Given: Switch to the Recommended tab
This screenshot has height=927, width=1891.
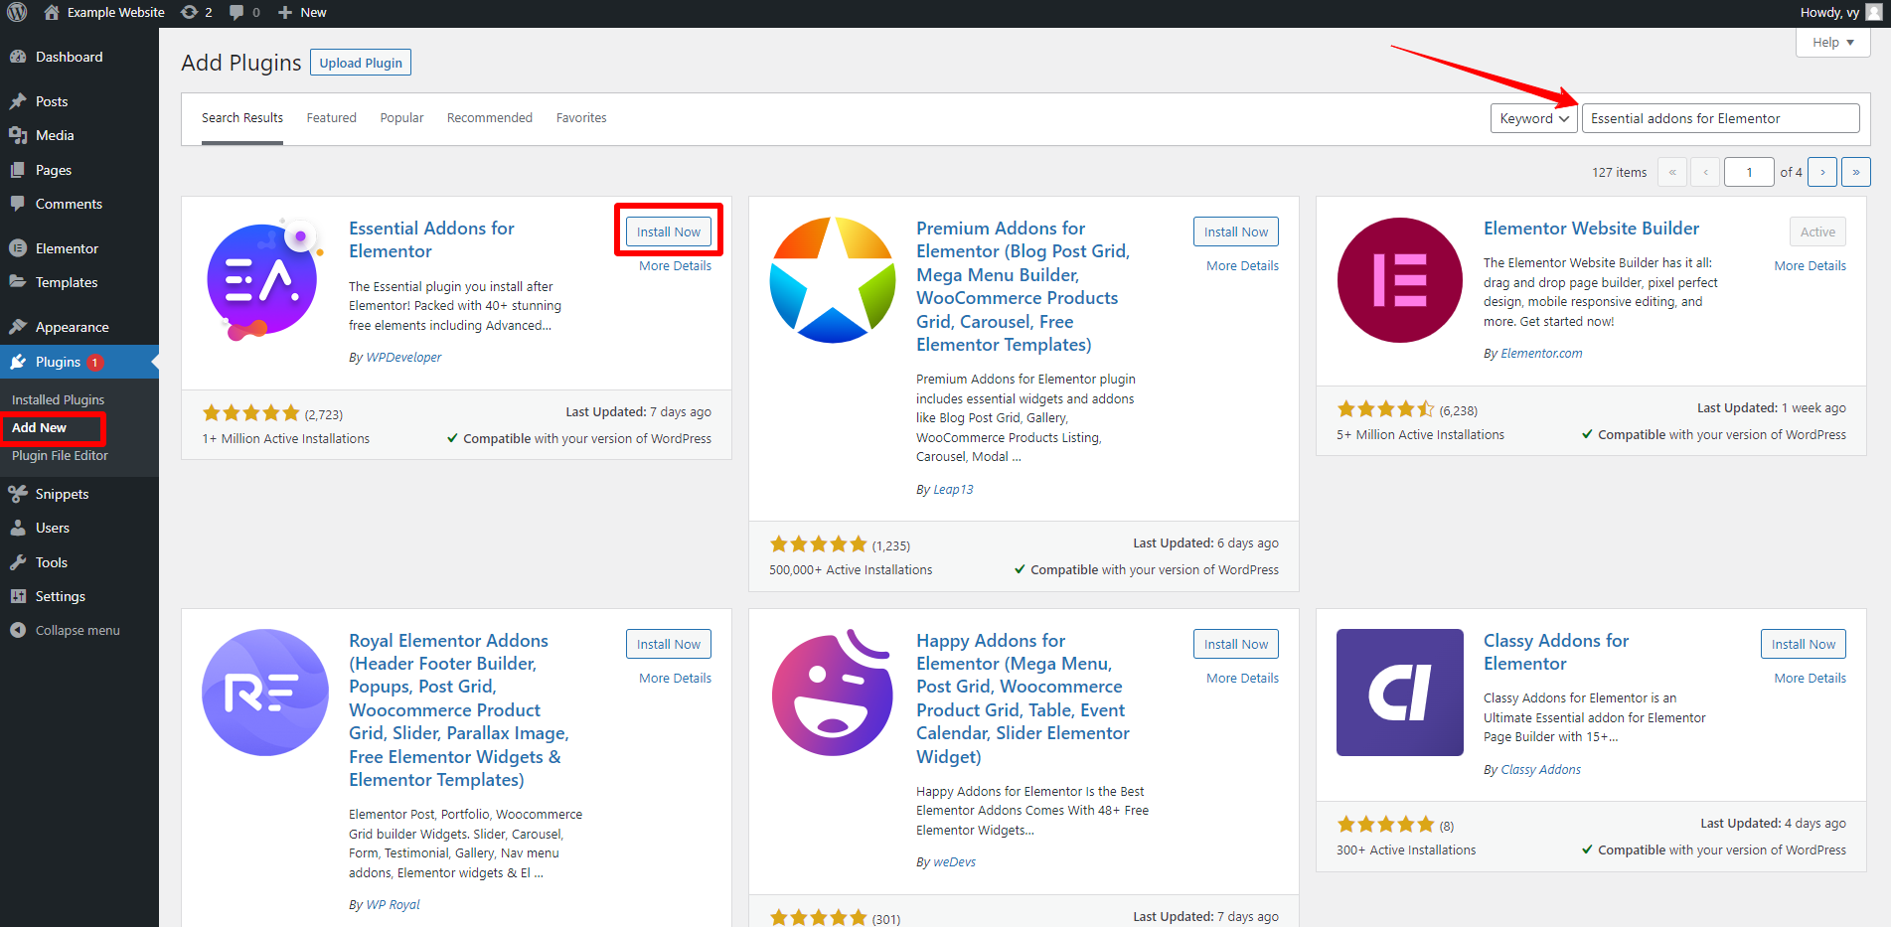Looking at the screenshot, I should tap(490, 117).
